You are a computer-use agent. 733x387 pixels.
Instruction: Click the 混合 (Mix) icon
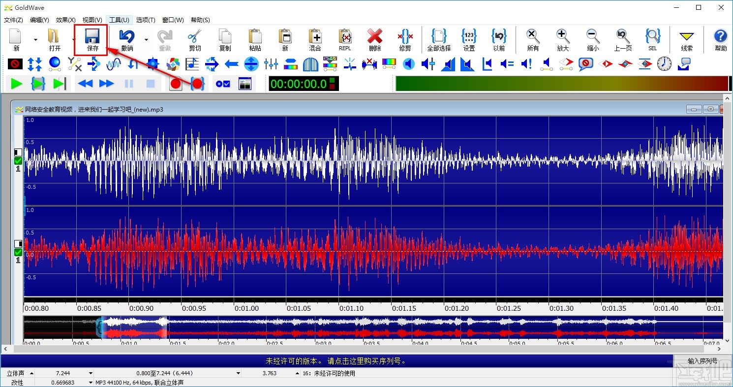pyautogui.click(x=315, y=36)
